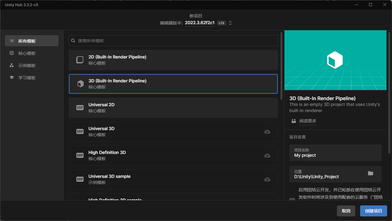Select the 2D (Built-In Render Pipeline) template

[173, 60]
